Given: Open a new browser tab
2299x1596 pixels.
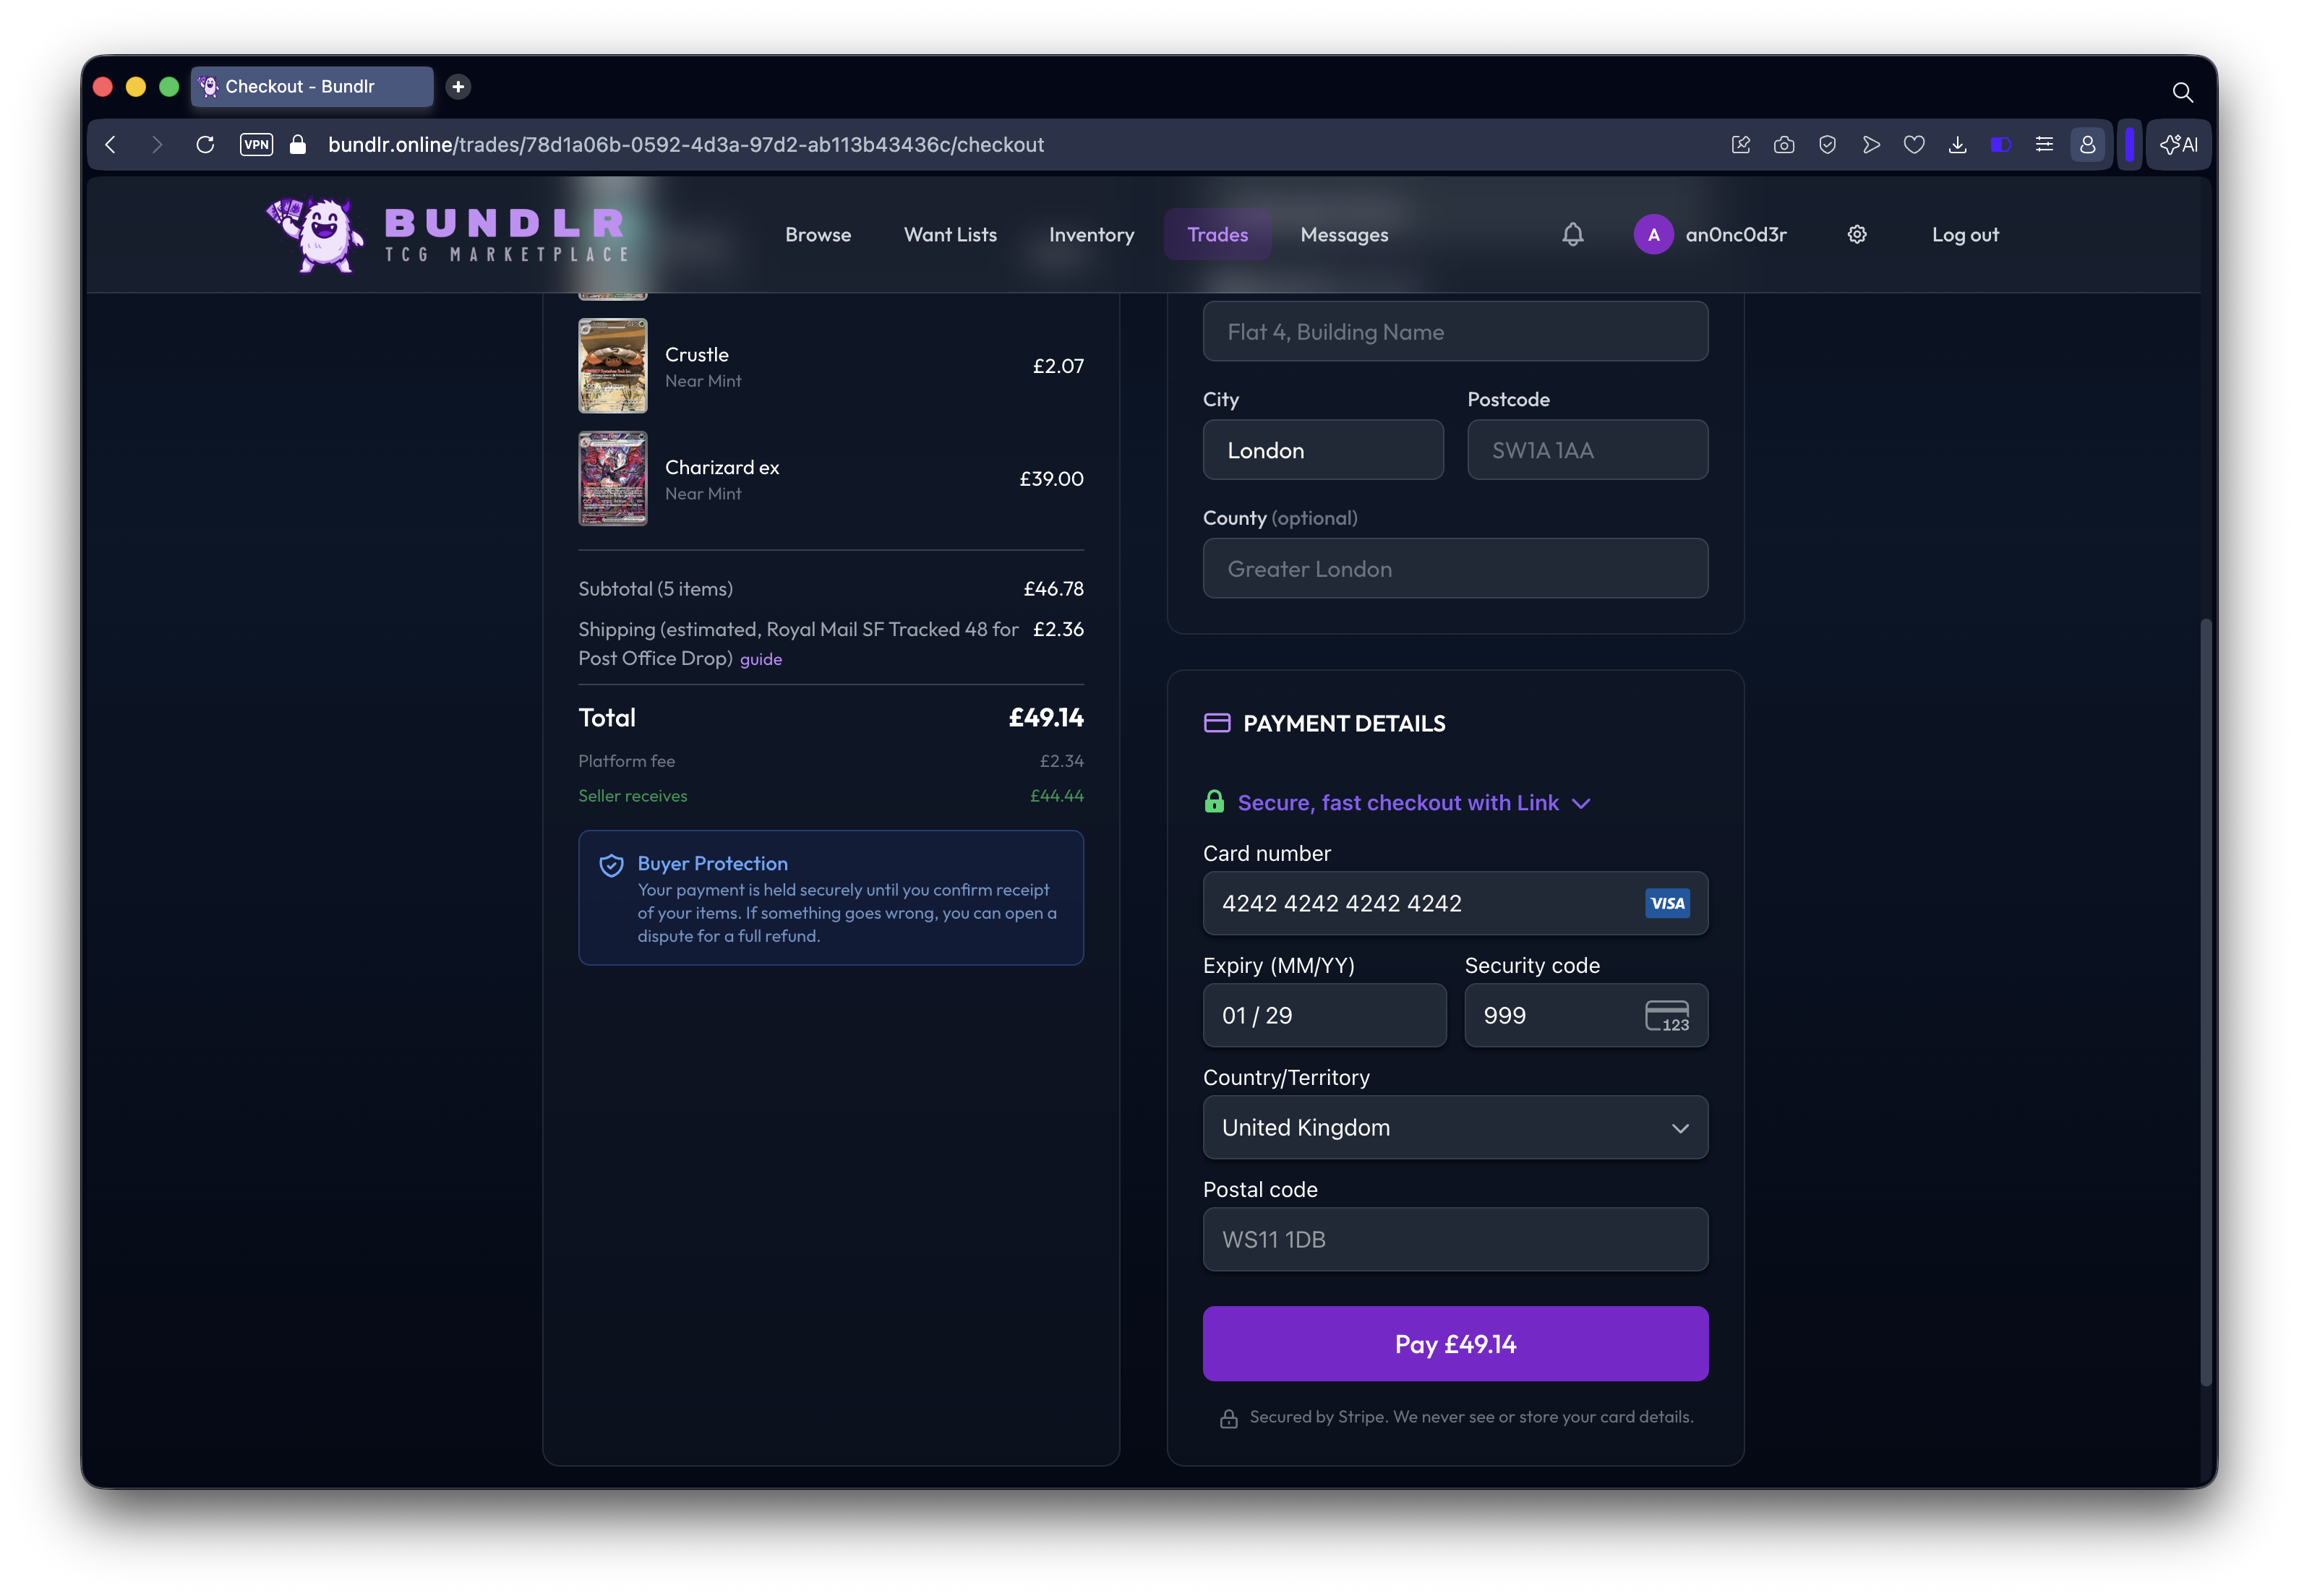Looking at the screenshot, I should 458,86.
